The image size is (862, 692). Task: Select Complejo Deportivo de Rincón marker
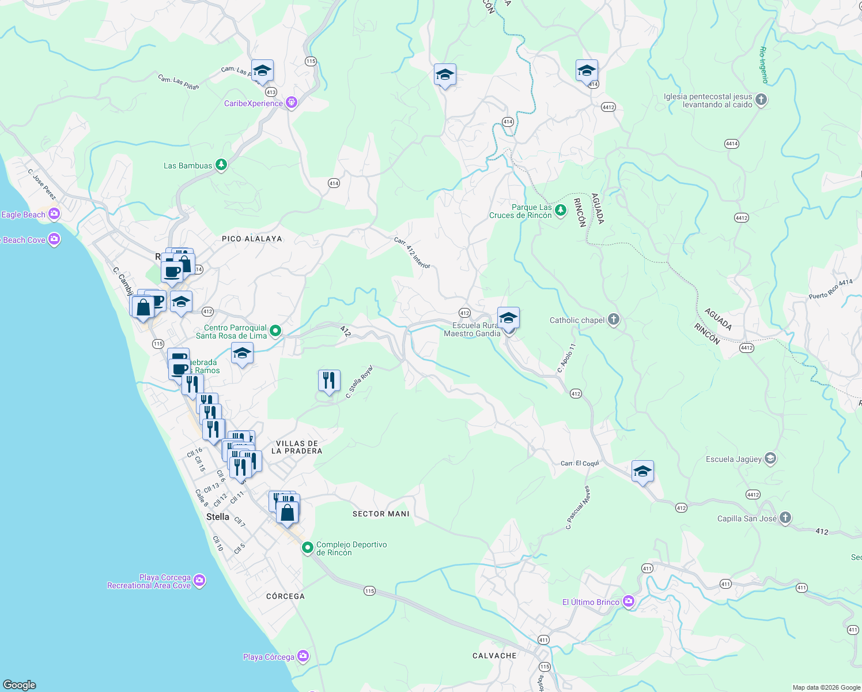click(308, 547)
